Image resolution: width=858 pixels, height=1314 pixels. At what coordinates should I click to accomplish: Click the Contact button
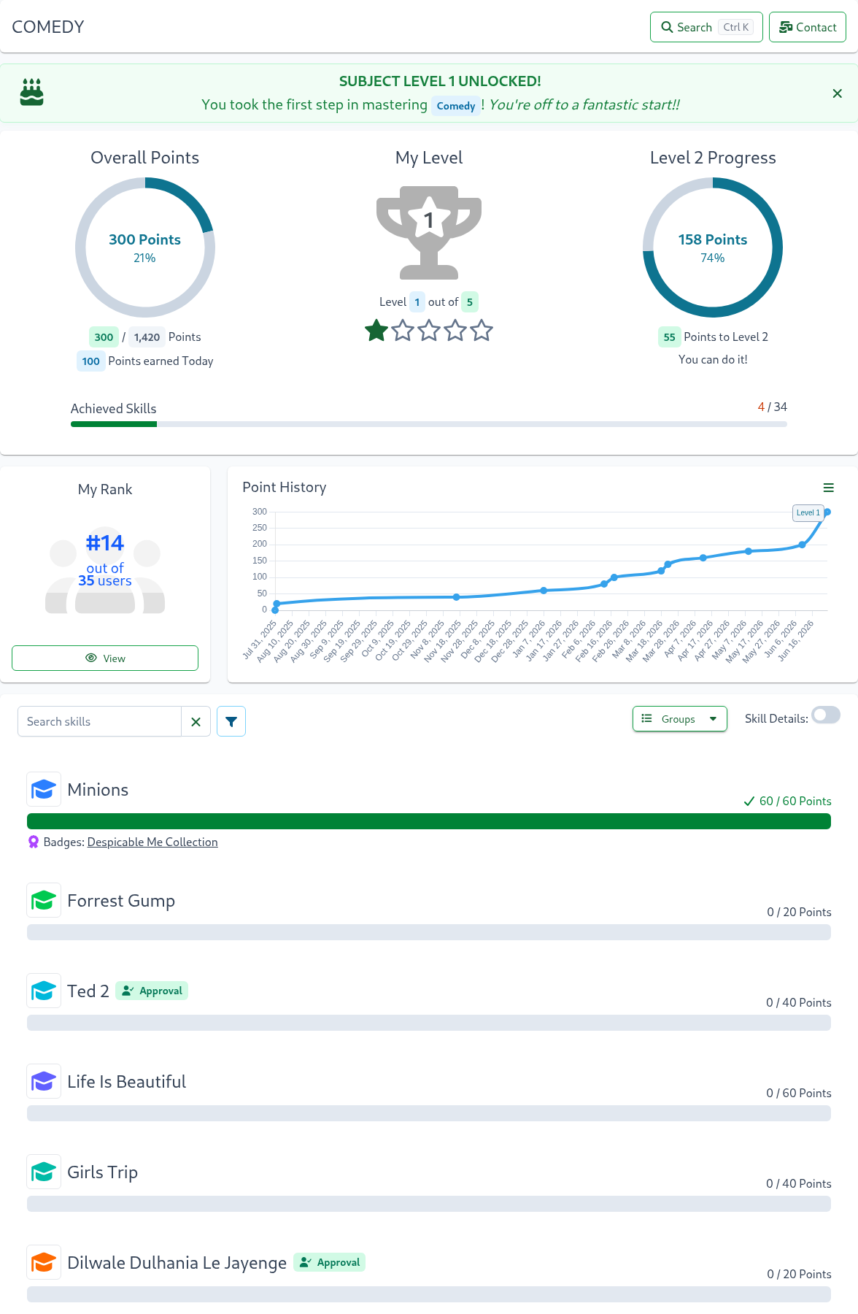pyautogui.click(x=808, y=27)
